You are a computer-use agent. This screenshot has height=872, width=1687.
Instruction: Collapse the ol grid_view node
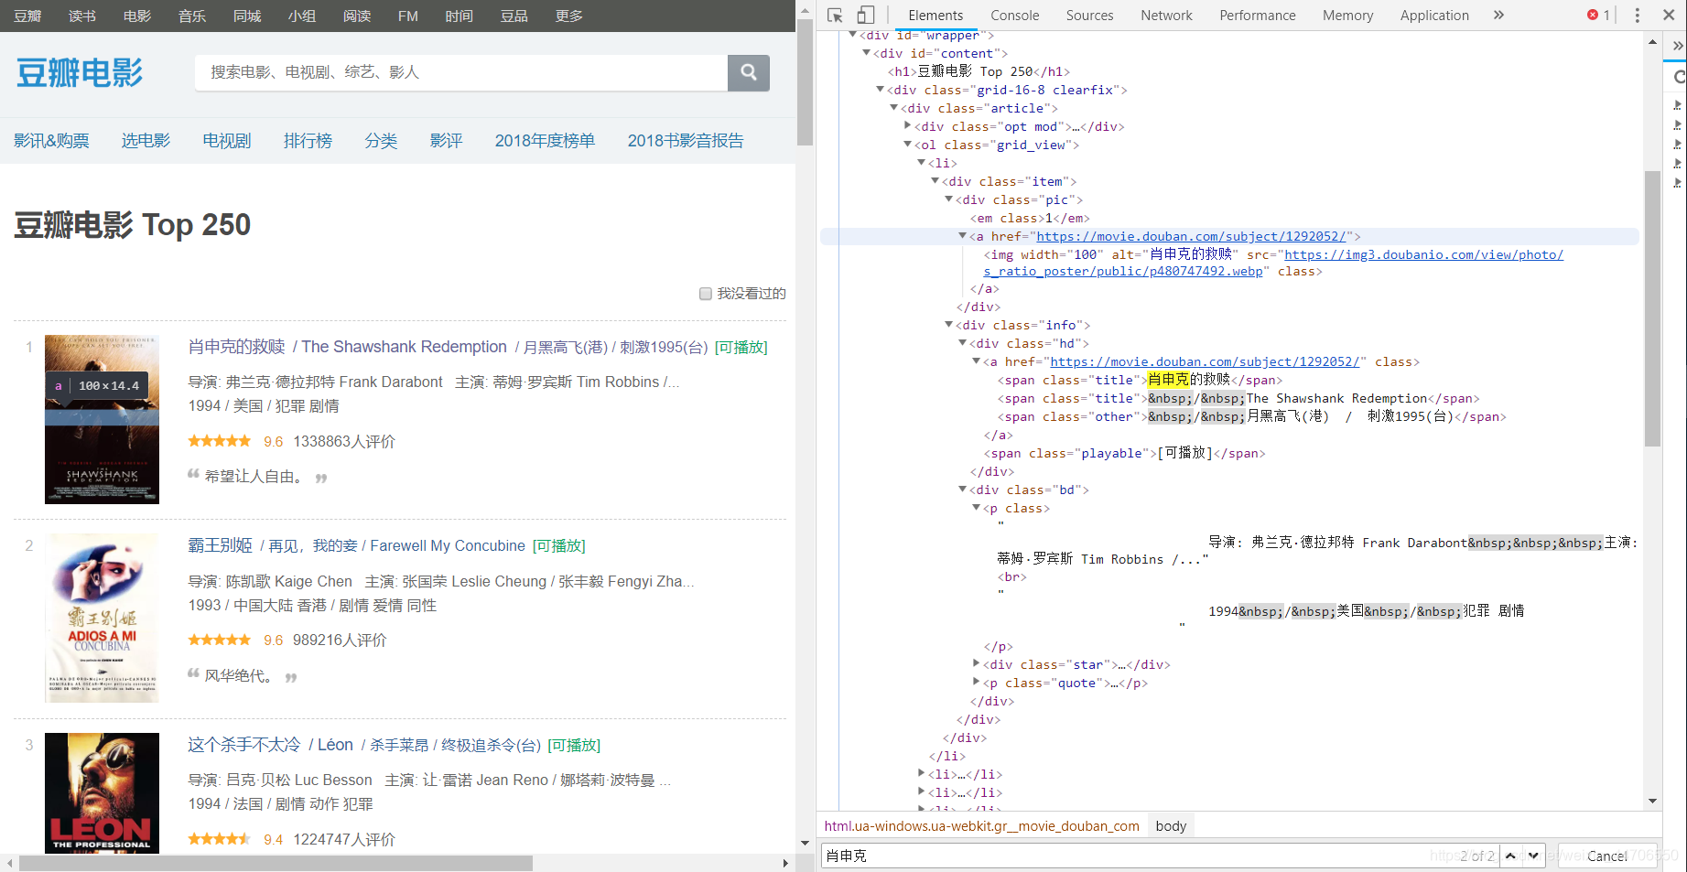(907, 145)
